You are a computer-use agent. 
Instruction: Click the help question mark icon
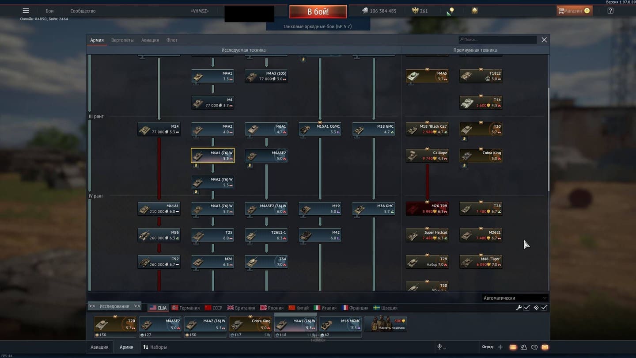[x=610, y=11]
